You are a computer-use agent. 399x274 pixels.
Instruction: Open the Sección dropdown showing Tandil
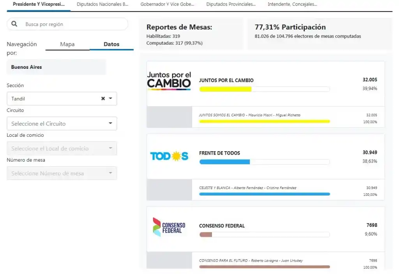coord(55,99)
